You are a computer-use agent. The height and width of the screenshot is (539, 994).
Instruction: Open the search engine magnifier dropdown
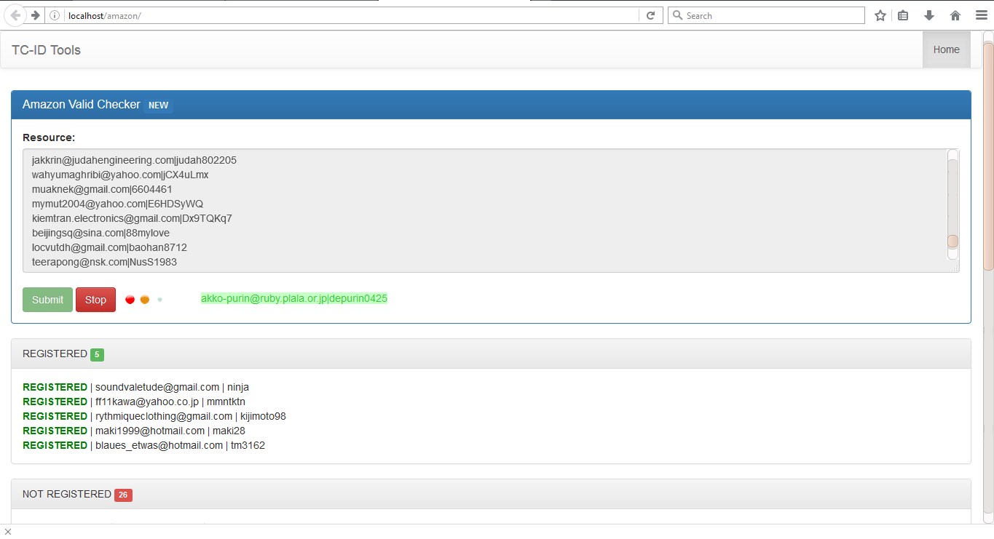[x=677, y=15]
